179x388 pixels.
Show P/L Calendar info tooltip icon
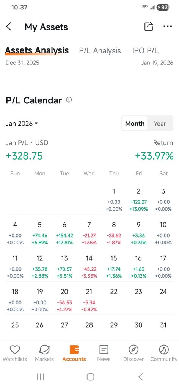pyautogui.click(x=69, y=100)
